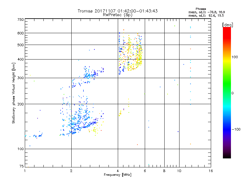Viewport: 248px width, 186px height.
Task: Click the y-axis tick label '200'
Action: [20, 104]
